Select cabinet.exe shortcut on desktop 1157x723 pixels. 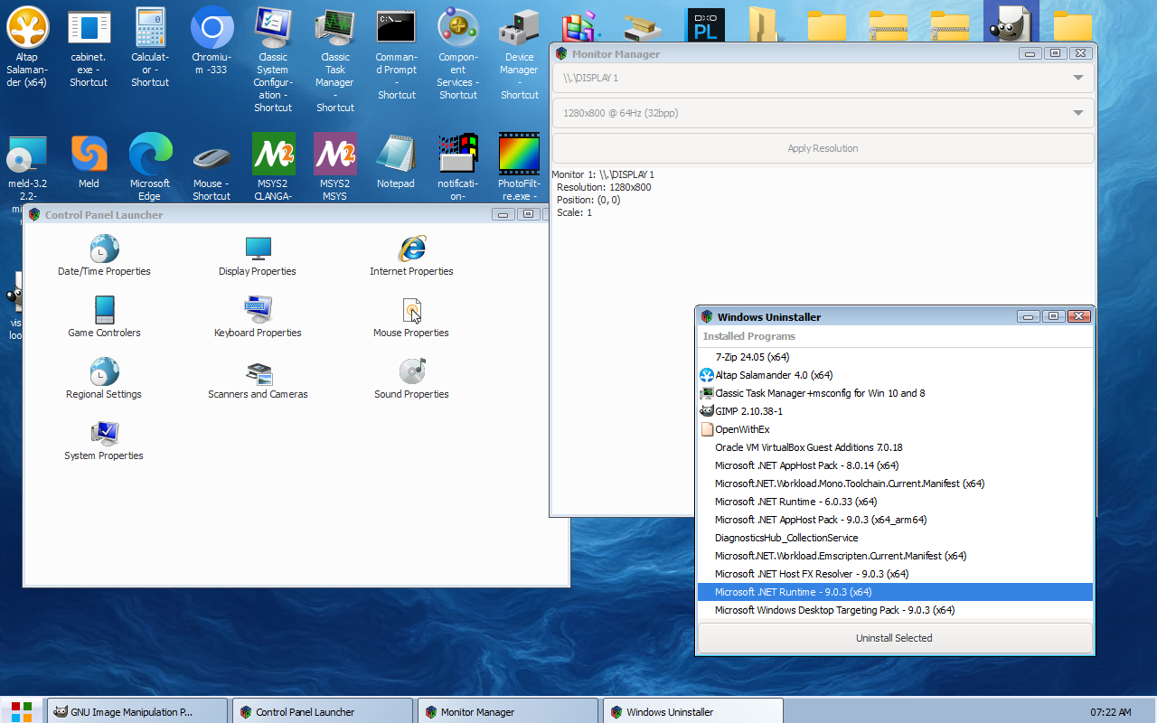click(x=89, y=47)
